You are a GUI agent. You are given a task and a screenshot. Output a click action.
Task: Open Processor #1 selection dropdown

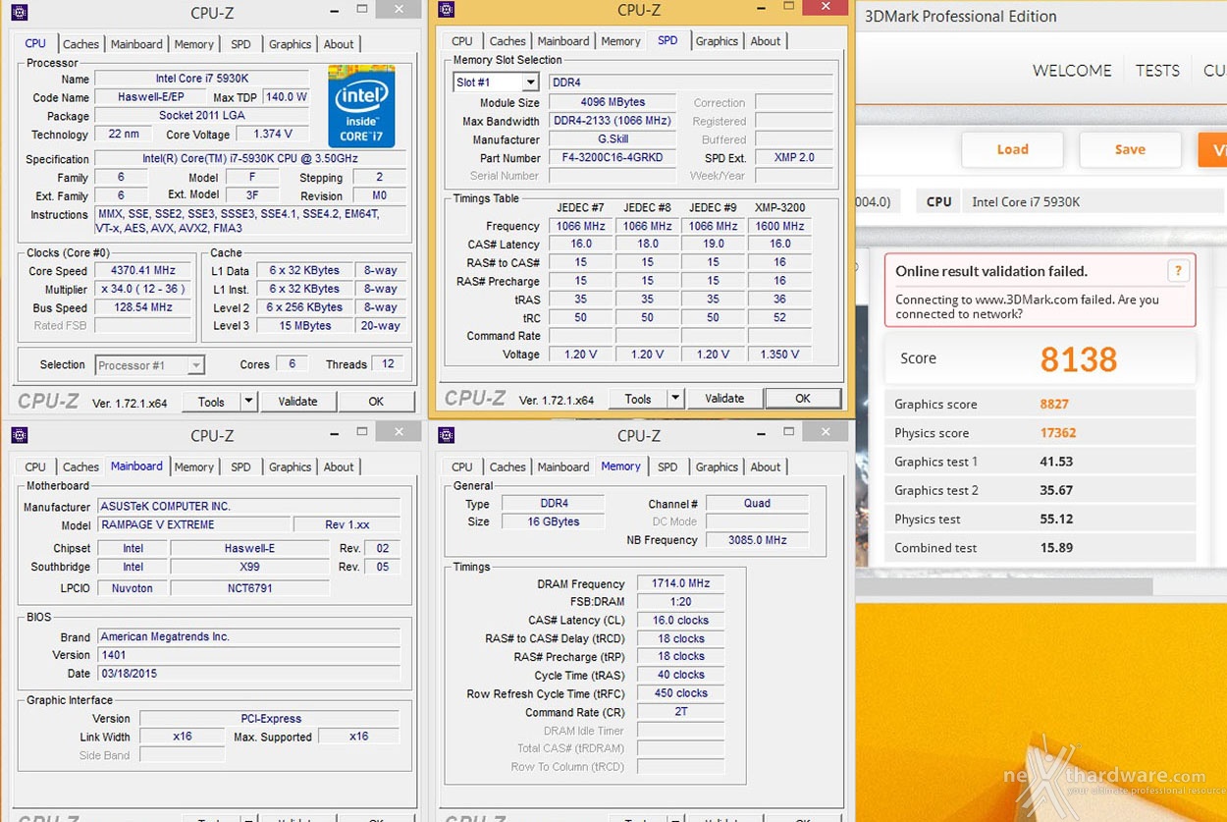coord(196,365)
